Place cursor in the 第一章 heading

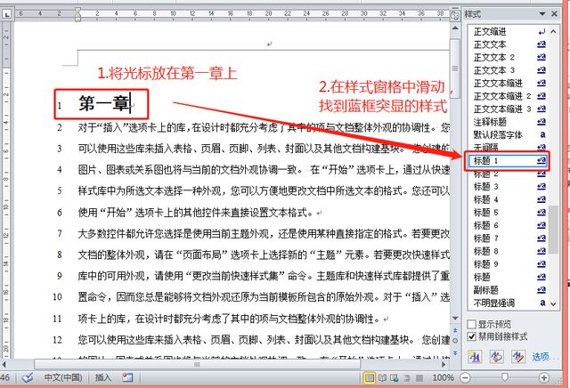[104, 104]
